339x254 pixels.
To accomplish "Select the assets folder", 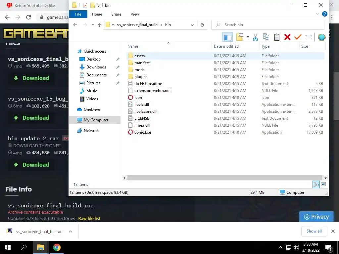I will 225,56.
